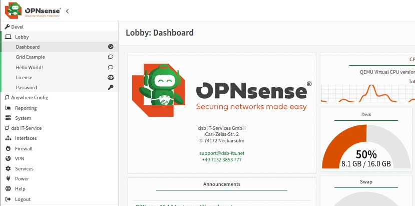Click the icon next to dsb IT-Service
Viewport: 415px width, 206px height.
click(7, 128)
